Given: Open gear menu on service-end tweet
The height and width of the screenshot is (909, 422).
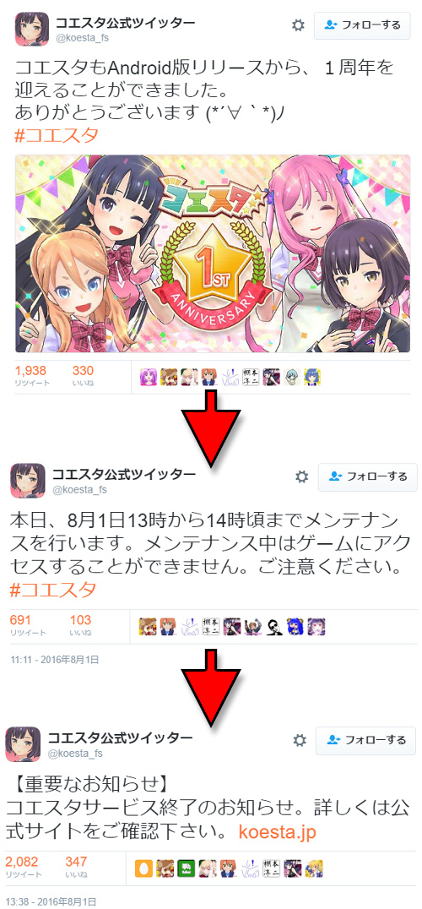Looking at the screenshot, I should (300, 740).
